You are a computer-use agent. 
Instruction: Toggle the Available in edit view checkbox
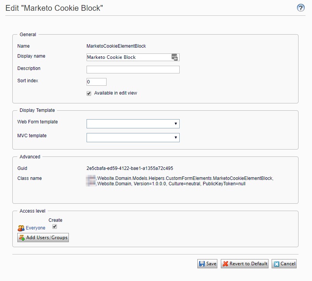(89, 93)
